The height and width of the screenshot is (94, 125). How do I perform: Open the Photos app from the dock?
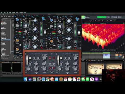(x=79, y=79)
